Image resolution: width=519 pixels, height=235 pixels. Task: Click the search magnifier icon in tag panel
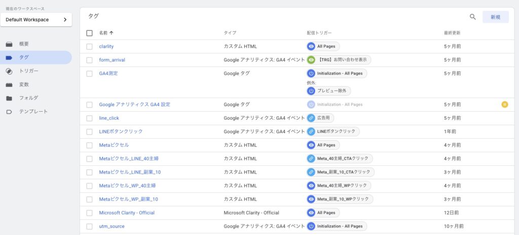(473, 17)
